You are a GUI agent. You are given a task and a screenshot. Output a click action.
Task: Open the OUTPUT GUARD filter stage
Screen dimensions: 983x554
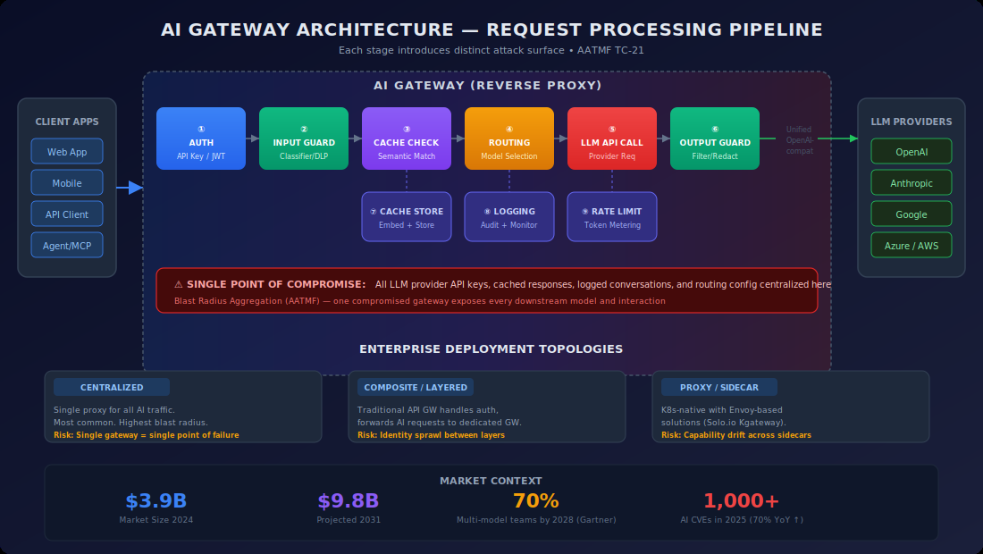point(715,138)
